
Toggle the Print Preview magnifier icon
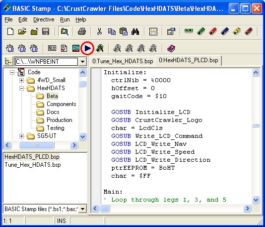pyautogui.click(x=65, y=31)
